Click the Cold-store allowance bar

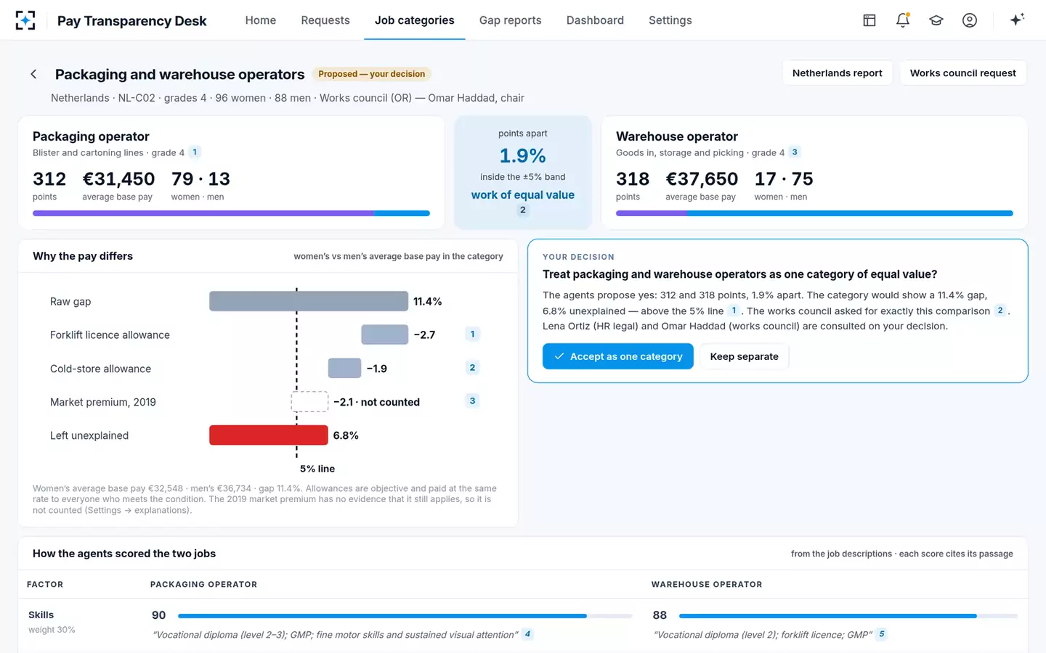click(x=344, y=368)
